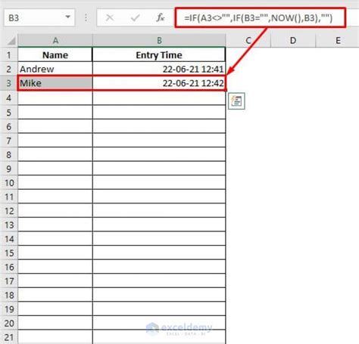Select row 16 header
This screenshot has width=359, height=344.
tap(9, 267)
